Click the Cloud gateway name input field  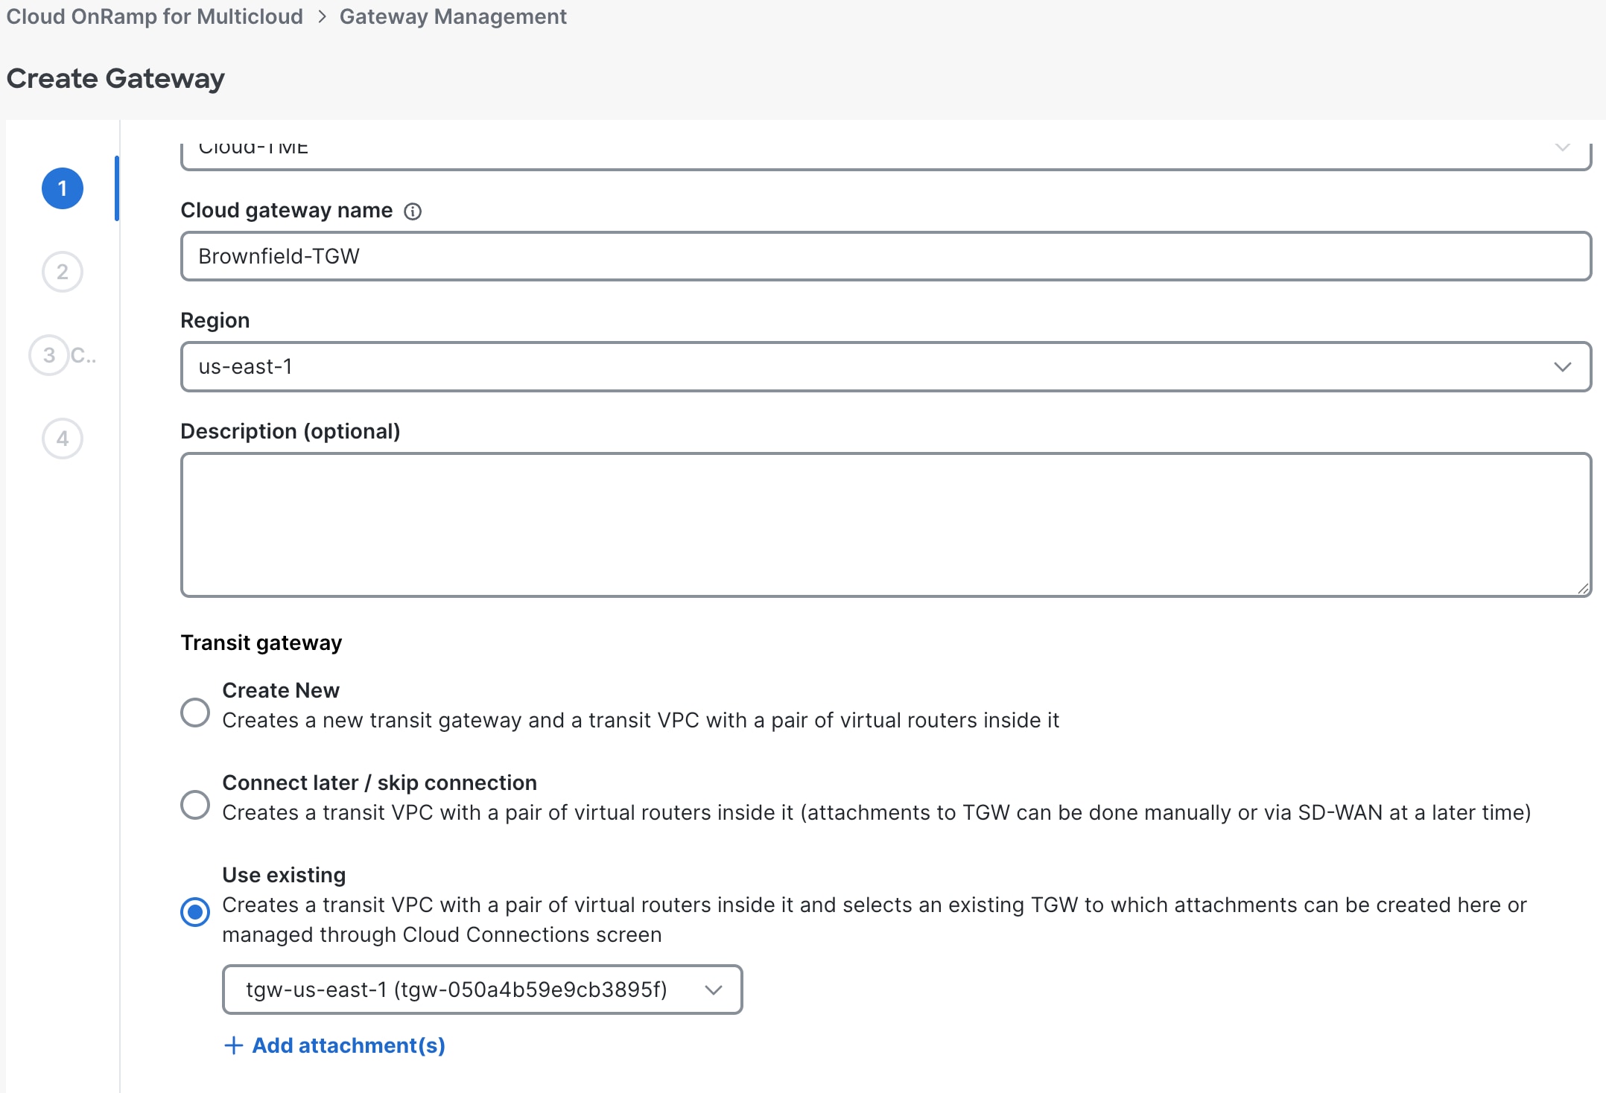click(886, 256)
